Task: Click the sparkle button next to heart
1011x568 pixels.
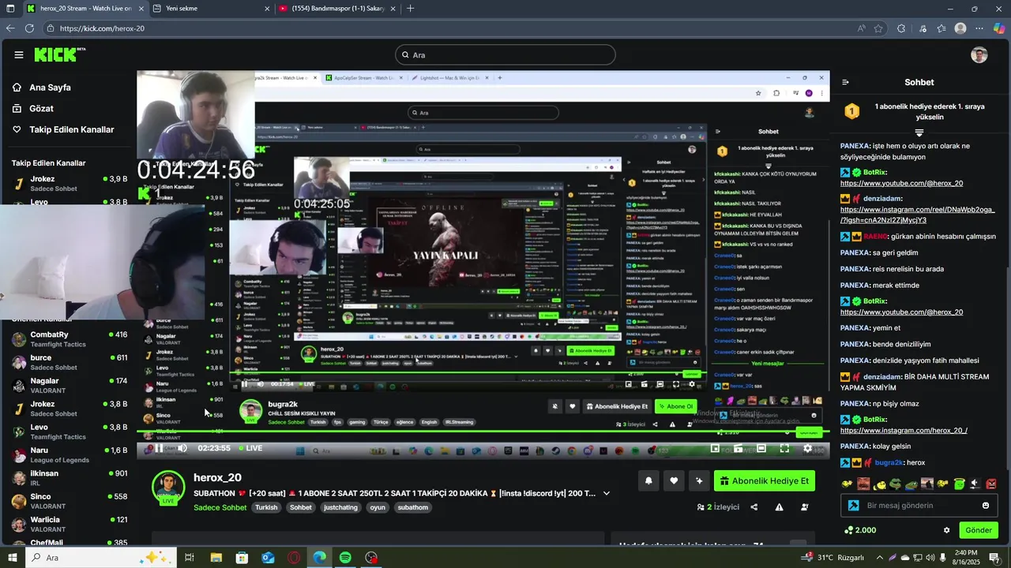Action: (x=698, y=480)
